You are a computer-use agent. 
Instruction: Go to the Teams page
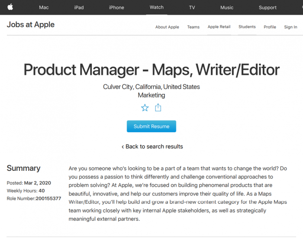[x=193, y=27]
